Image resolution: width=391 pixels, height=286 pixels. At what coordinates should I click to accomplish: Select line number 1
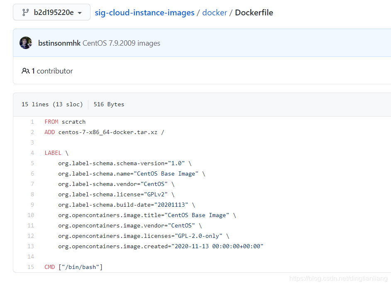[32, 122]
